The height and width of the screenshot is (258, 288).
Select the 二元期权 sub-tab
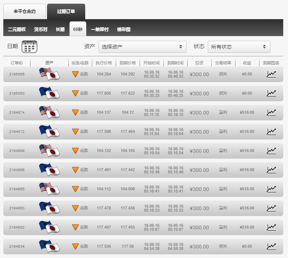click(x=17, y=29)
